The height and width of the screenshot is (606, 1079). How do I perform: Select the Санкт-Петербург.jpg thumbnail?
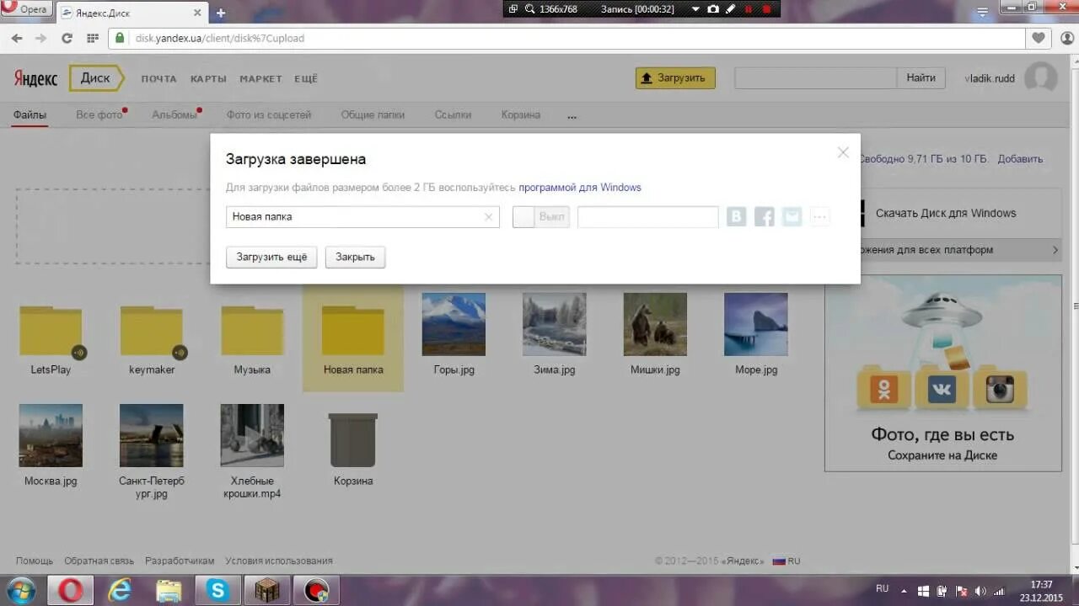point(152,435)
